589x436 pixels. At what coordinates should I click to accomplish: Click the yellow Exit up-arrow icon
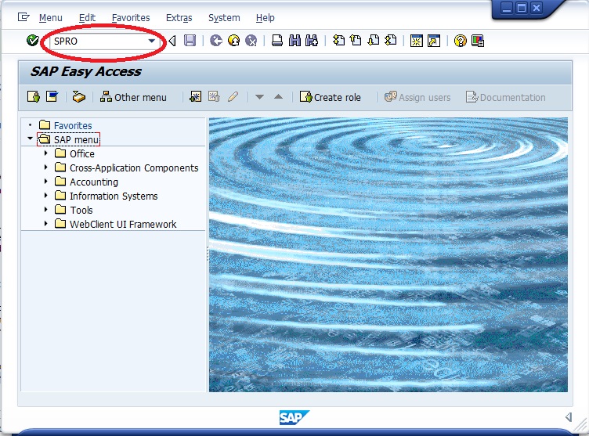233,40
